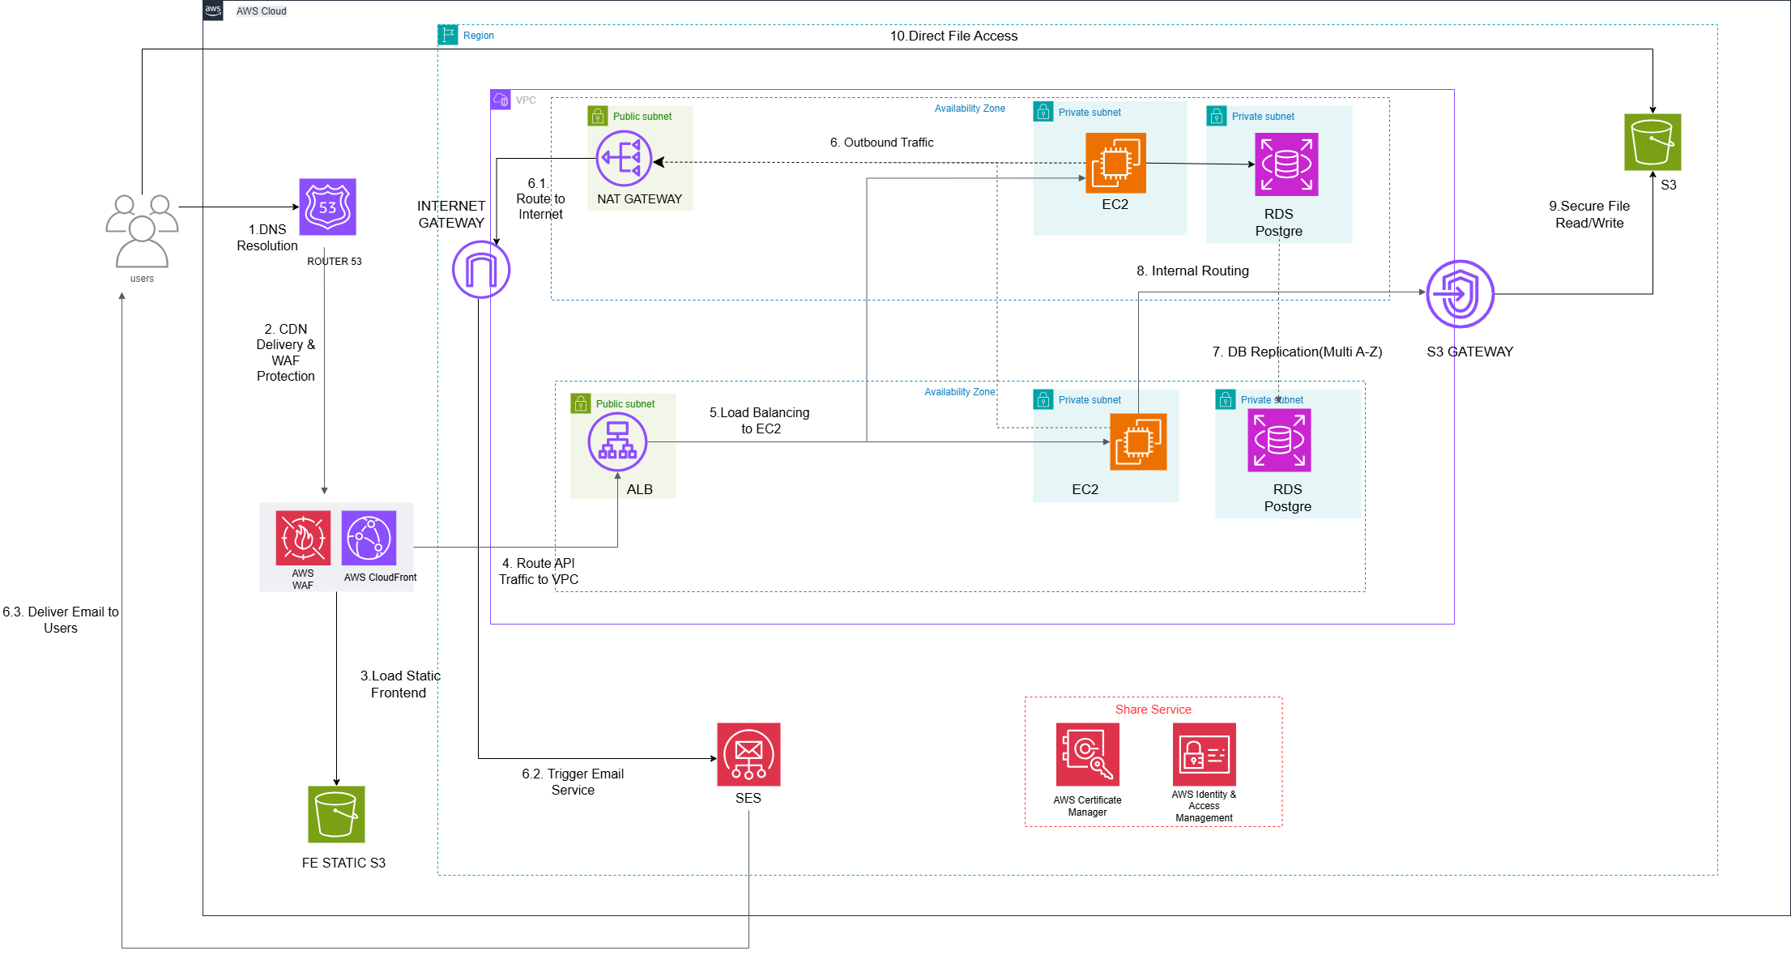Click the 'ALB' label text

click(x=639, y=489)
